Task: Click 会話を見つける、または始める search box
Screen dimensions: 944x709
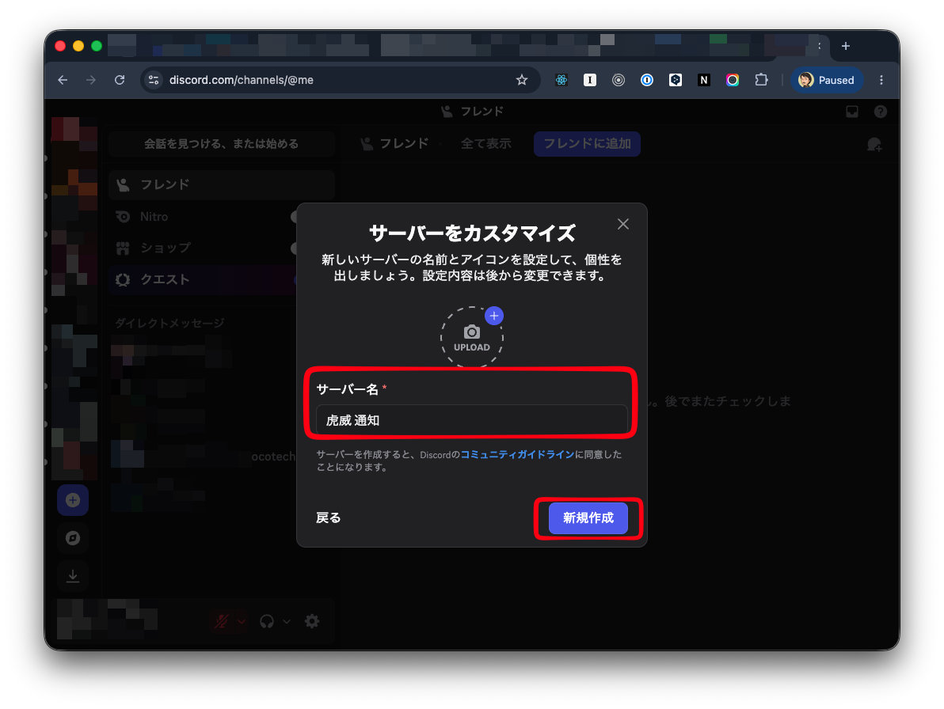Action: click(222, 144)
